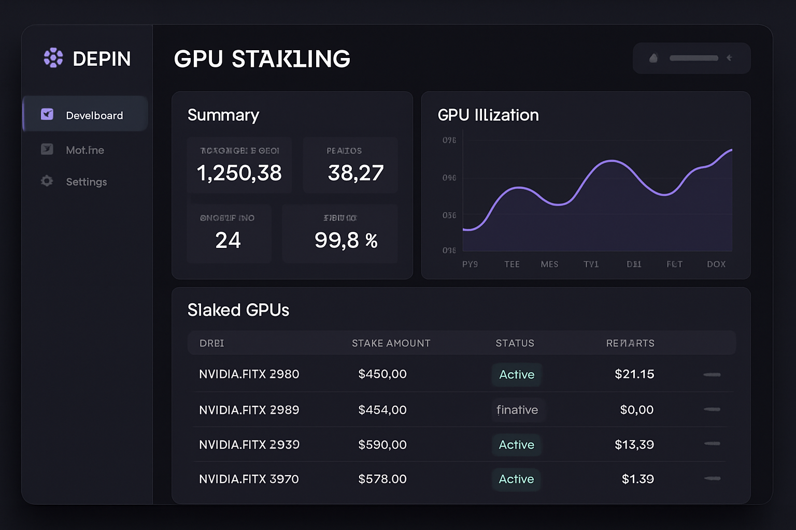Open the Settings page
The image size is (796, 530).
click(87, 182)
